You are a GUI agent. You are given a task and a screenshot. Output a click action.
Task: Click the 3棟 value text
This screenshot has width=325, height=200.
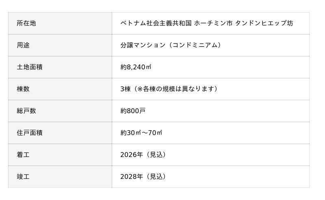(126, 89)
